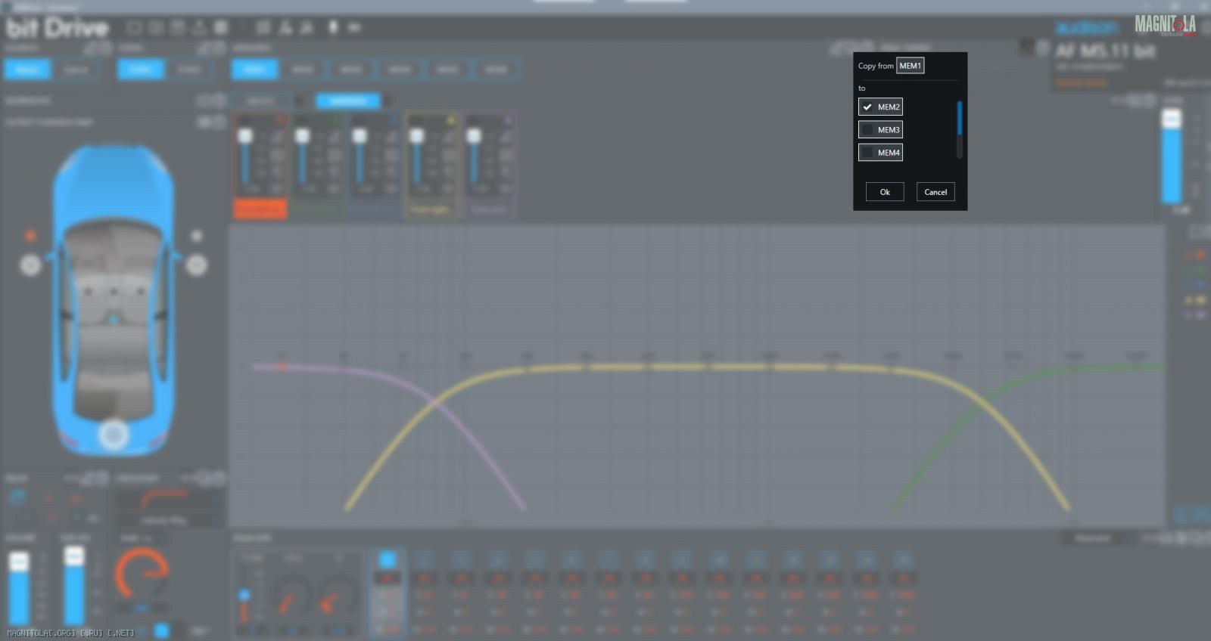This screenshot has width=1211, height=641.
Task: Click the destination list scrollbar
Action: click(959, 129)
